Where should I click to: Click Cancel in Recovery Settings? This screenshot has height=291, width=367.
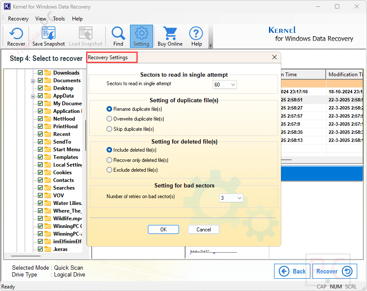(203, 230)
